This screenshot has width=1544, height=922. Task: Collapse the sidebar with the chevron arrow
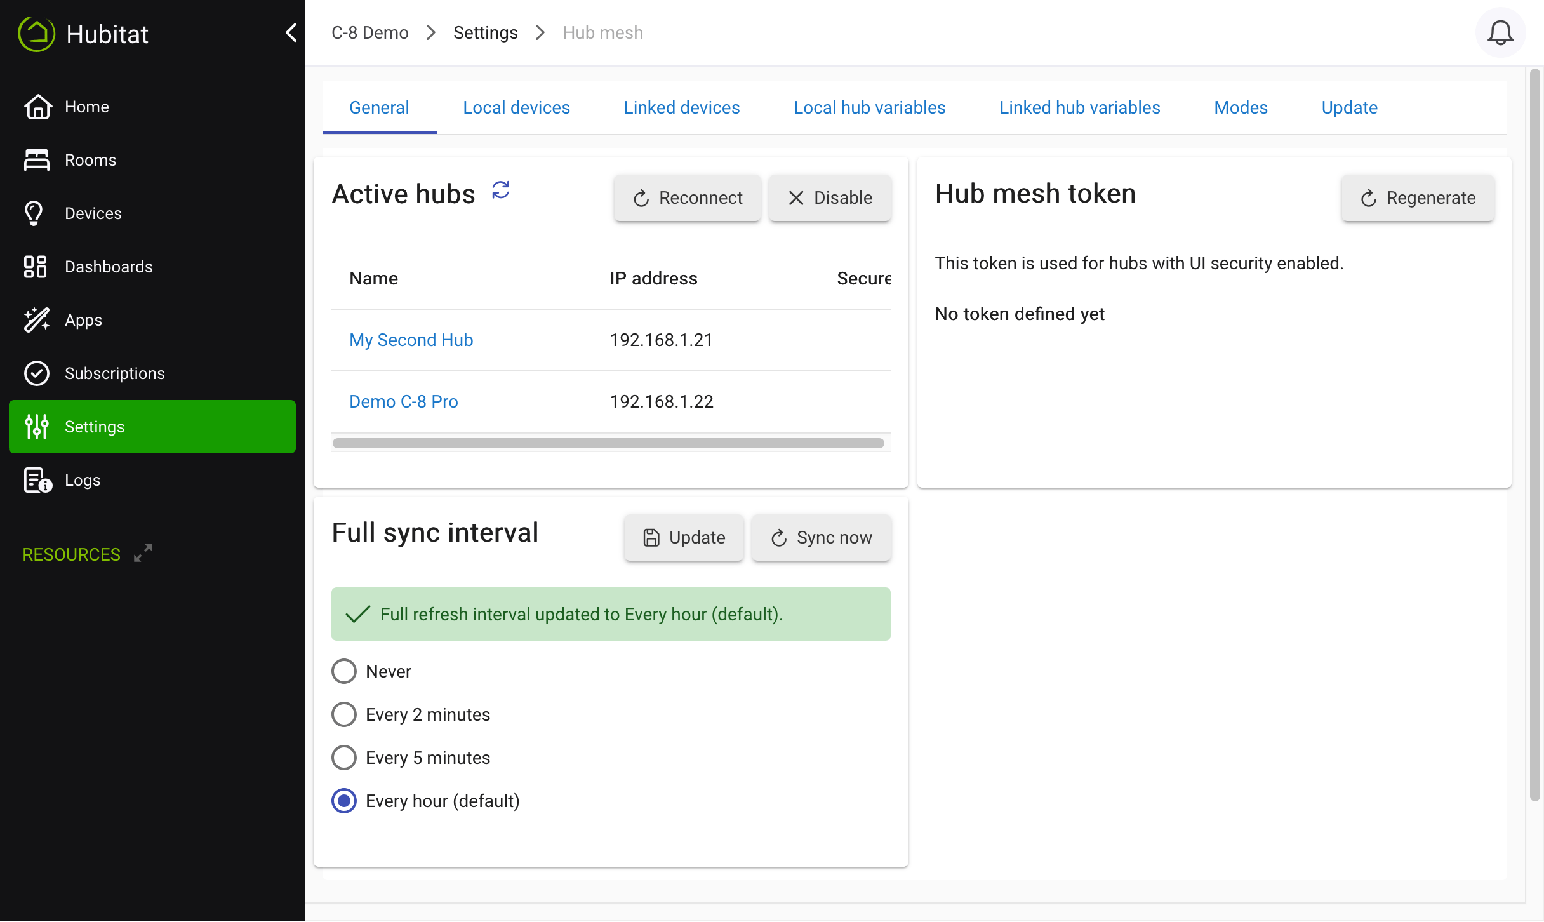(291, 32)
